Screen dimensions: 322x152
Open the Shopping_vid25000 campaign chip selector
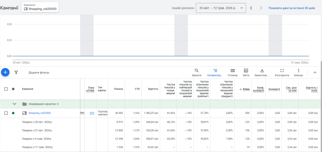click(40, 7)
